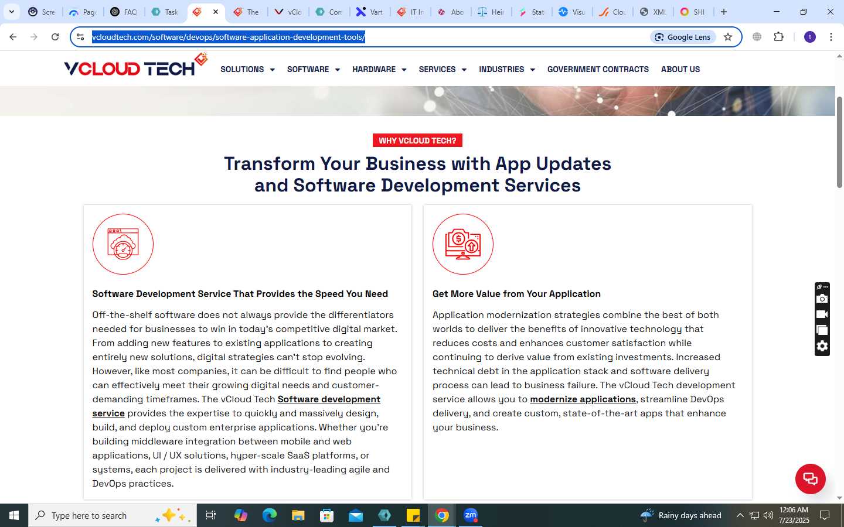
Task: Click the page vertical scrollbar thumb
Action: coord(839,142)
